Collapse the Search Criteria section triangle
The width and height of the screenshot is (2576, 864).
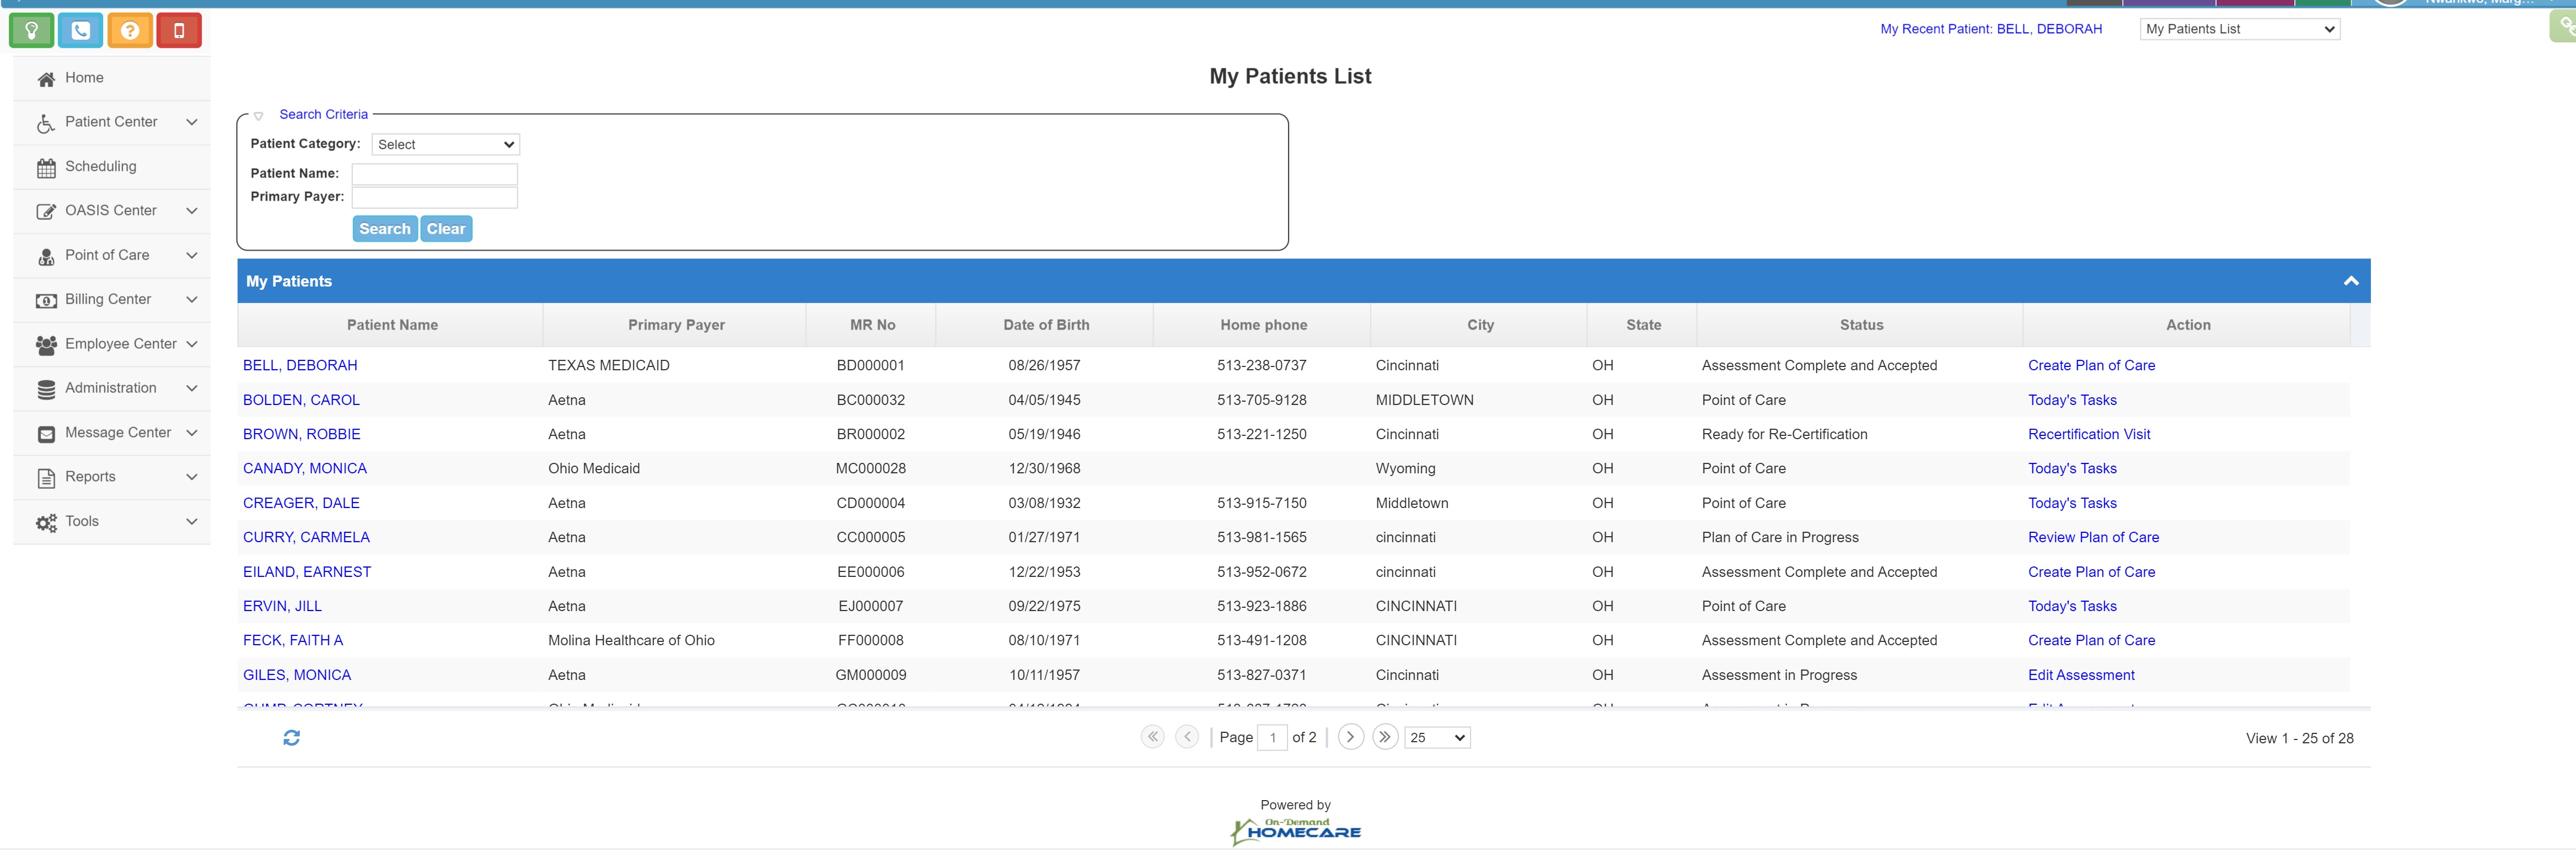pyautogui.click(x=259, y=116)
